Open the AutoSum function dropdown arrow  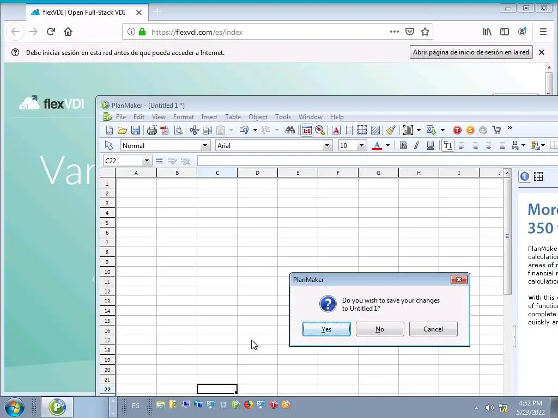[442, 130]
